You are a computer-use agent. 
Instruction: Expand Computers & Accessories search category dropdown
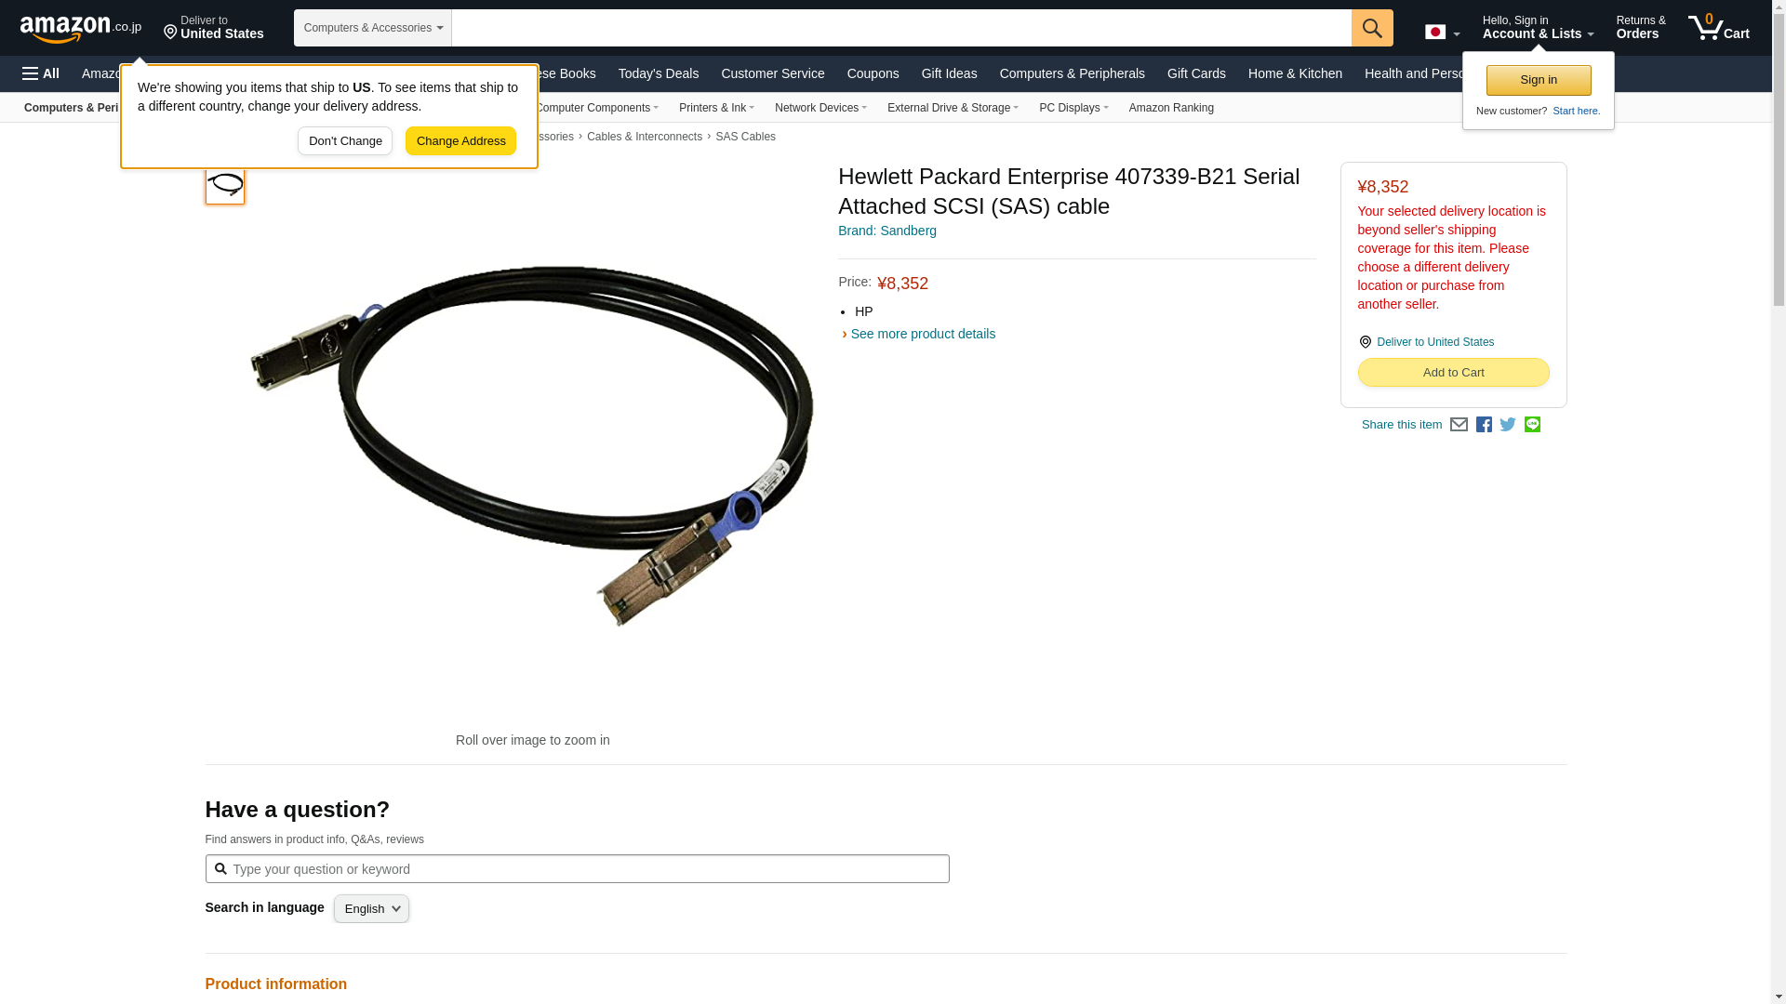point(373,28)
